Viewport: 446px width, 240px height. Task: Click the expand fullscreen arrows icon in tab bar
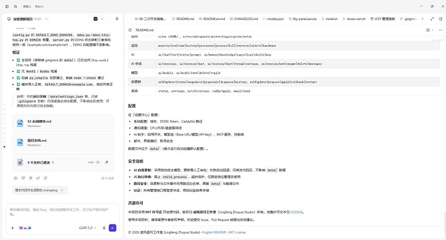click(432, 19)
